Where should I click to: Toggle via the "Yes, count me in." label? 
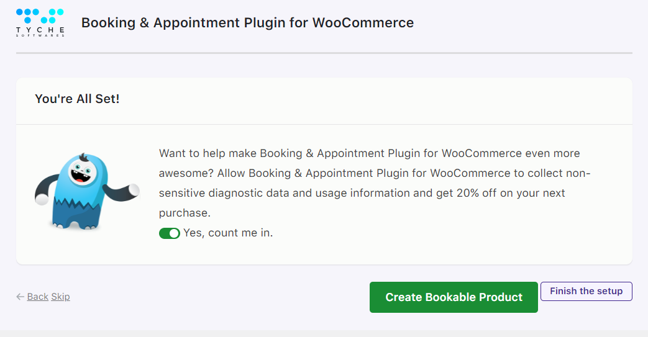(x=228, y=233)
